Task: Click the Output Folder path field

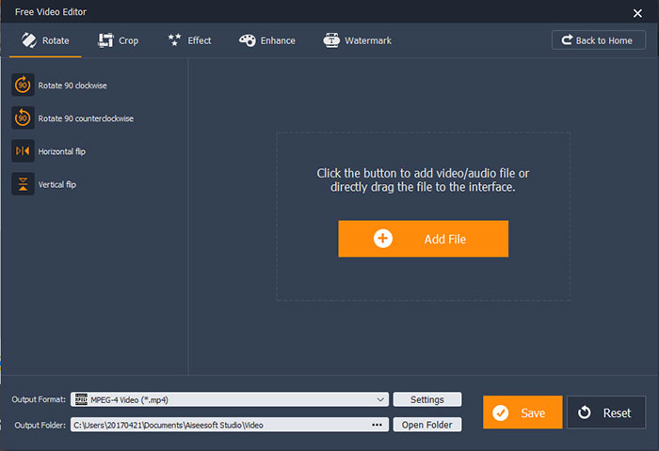Action: (x=217, y=425)
